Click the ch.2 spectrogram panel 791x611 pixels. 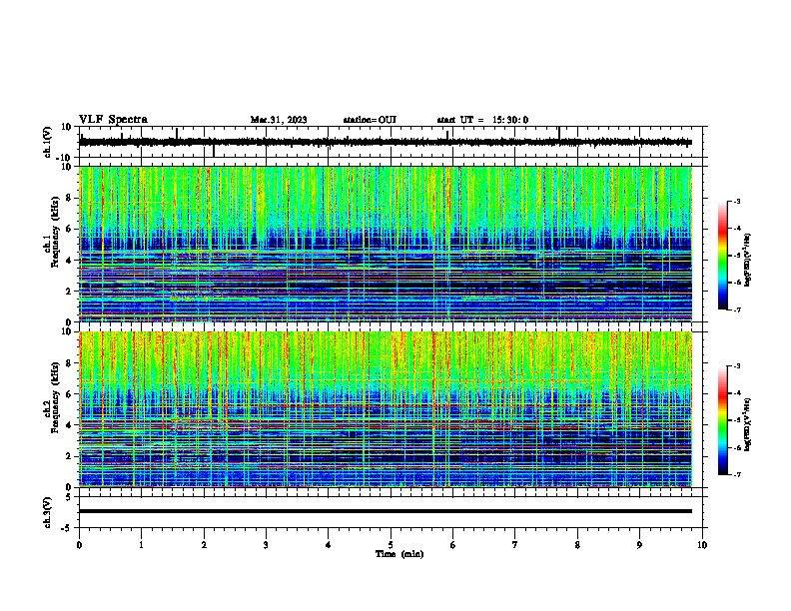[x=386, y=409]
